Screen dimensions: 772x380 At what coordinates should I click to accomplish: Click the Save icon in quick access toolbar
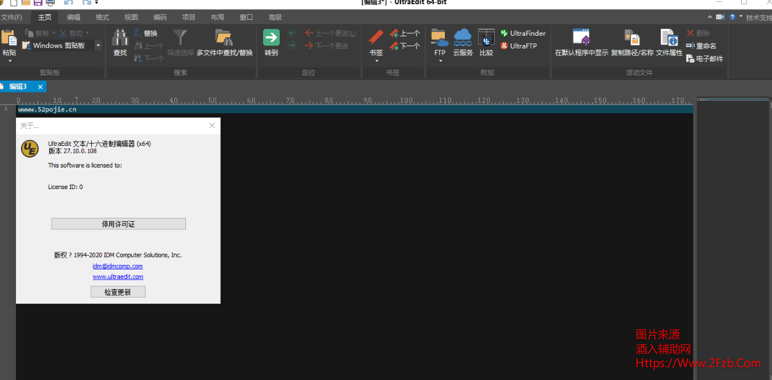[x=38, y=3]
